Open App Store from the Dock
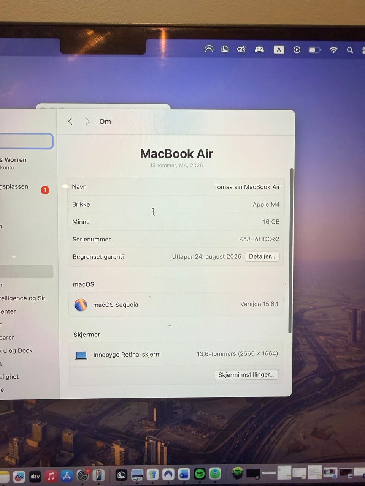 point(67,475)
